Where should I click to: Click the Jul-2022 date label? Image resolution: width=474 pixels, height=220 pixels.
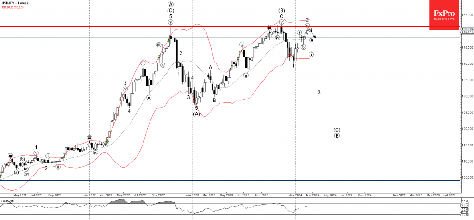tap(141, 195)
